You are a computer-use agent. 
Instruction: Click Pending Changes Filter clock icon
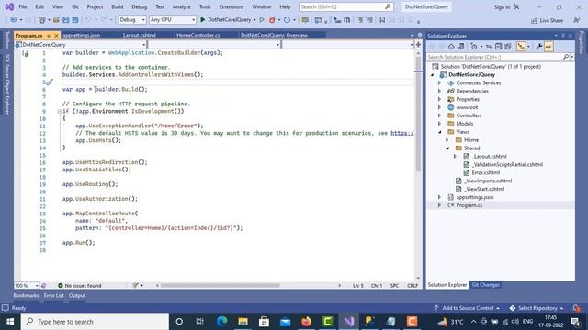click(474, 47)
